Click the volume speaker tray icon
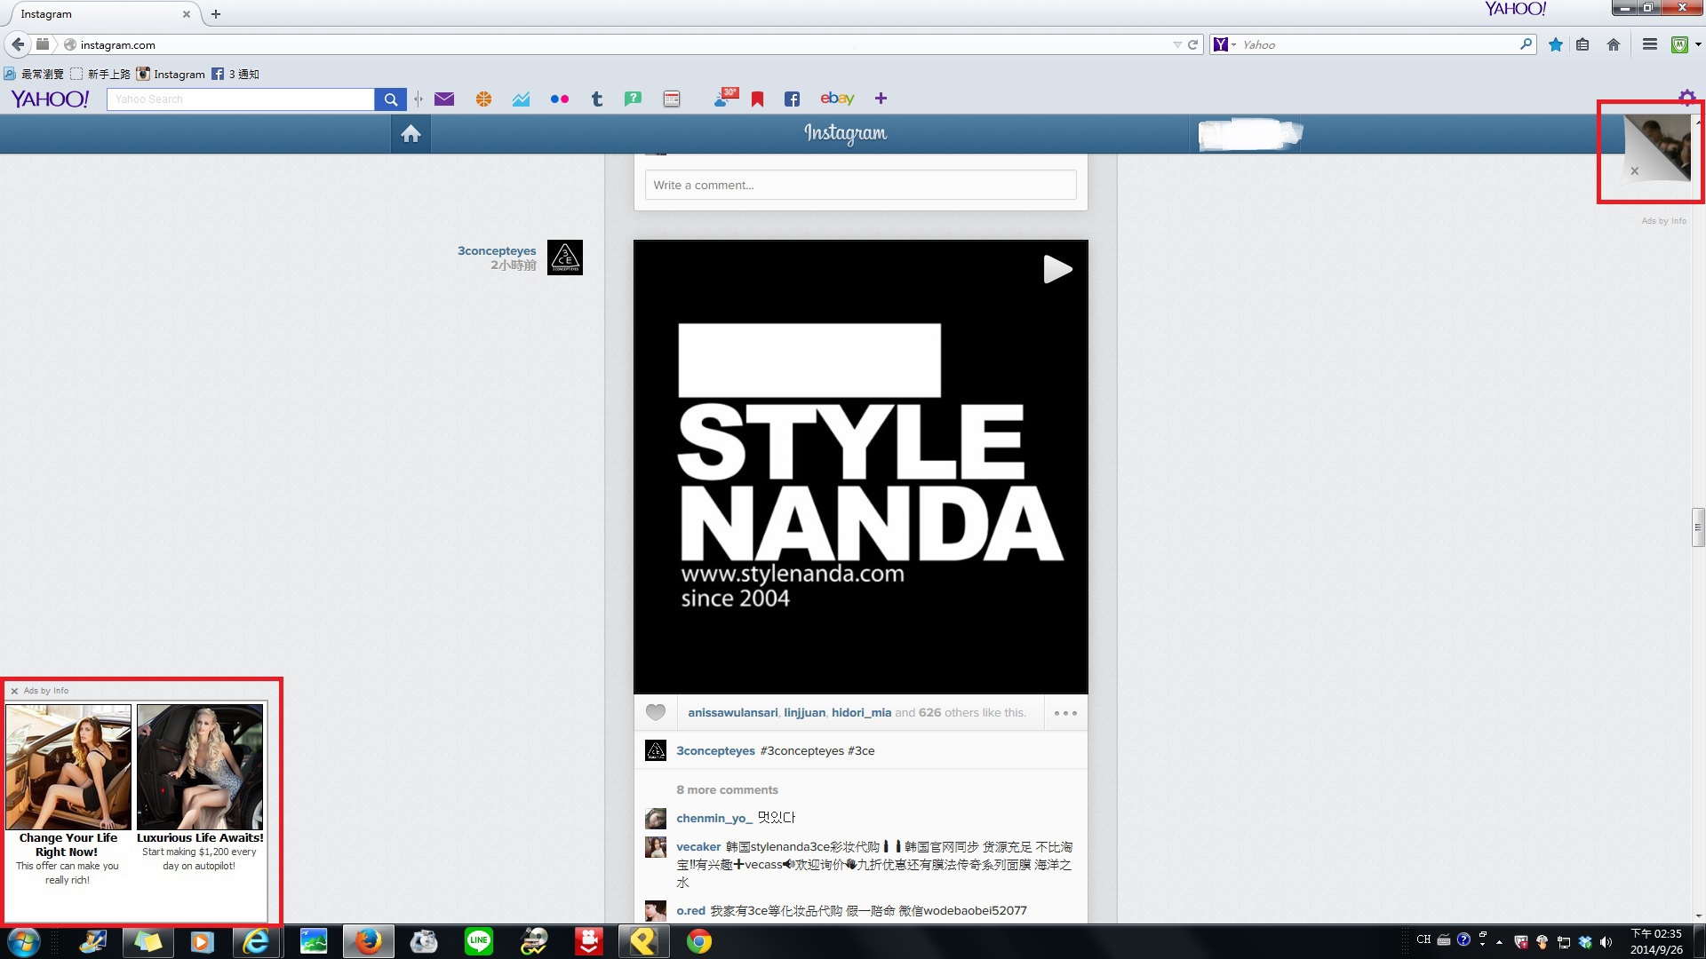1706x959 pixels. coord(1606,942)
